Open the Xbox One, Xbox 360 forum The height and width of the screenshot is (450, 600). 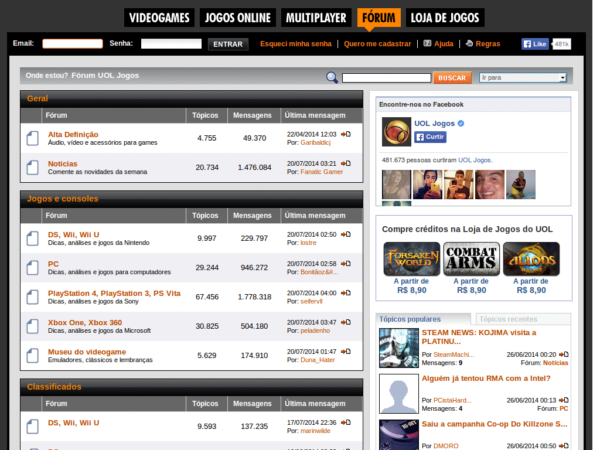(85, 323)
